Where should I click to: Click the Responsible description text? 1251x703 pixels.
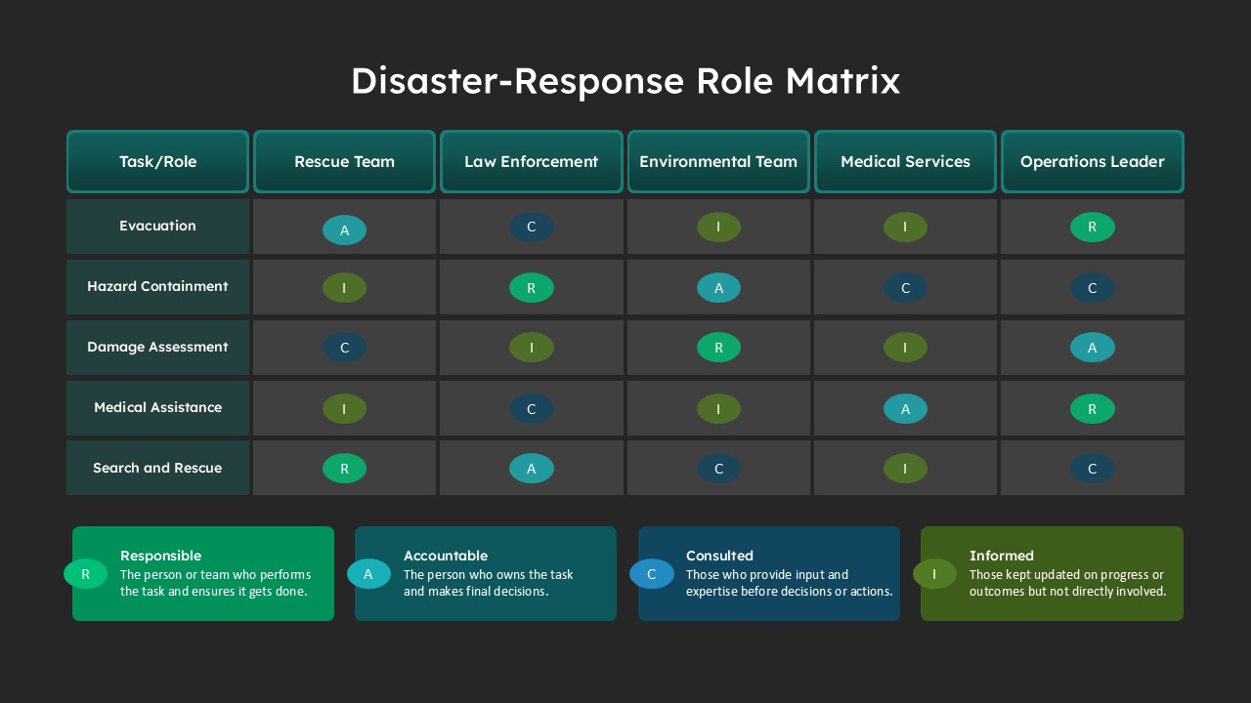[215, 583]
